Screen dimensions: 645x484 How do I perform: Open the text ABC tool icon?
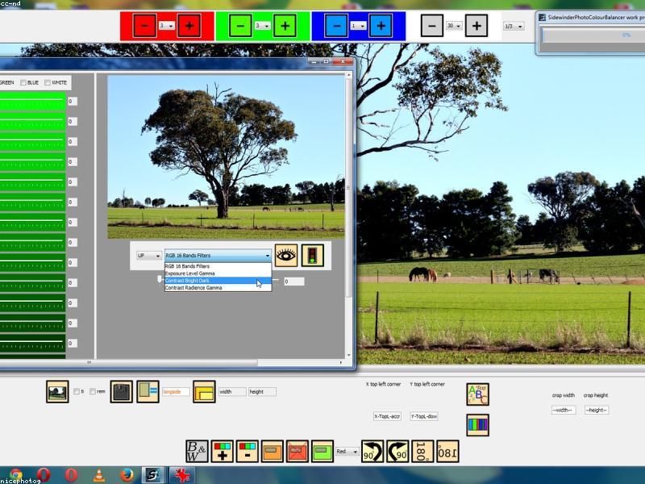(x=477, y=394)
